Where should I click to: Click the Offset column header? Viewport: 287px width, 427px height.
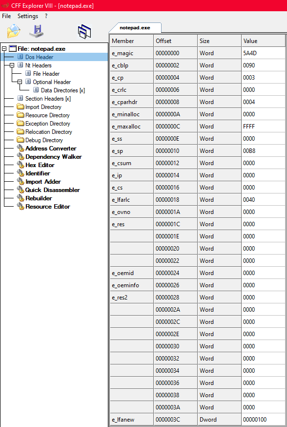pos(175,41)
